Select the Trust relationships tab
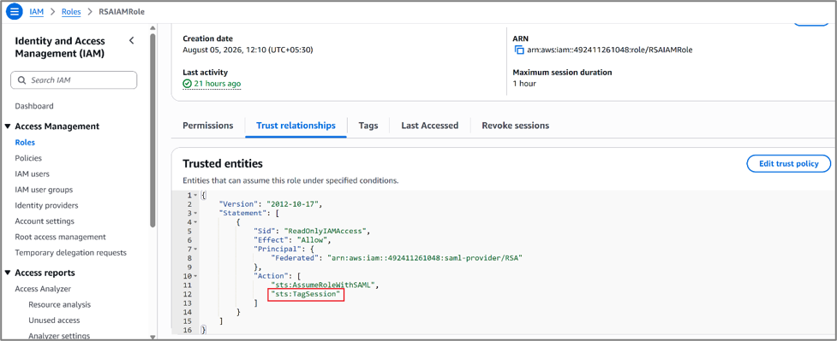The width and height of the screenshot is (837, 341). coord(296,126)
